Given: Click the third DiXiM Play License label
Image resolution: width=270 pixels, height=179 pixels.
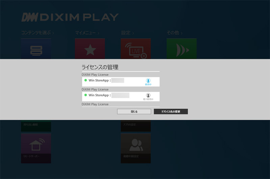Looking at the screenshot, I should (95, 104).
